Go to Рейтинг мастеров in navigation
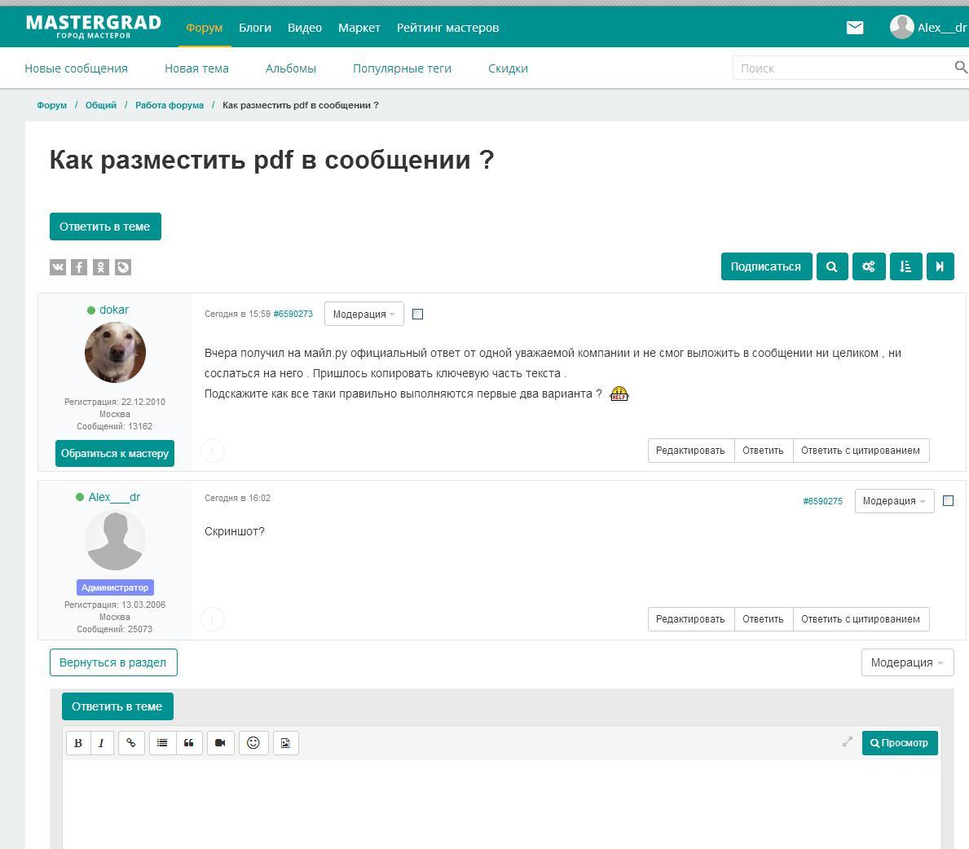 [x=447, y=28]
